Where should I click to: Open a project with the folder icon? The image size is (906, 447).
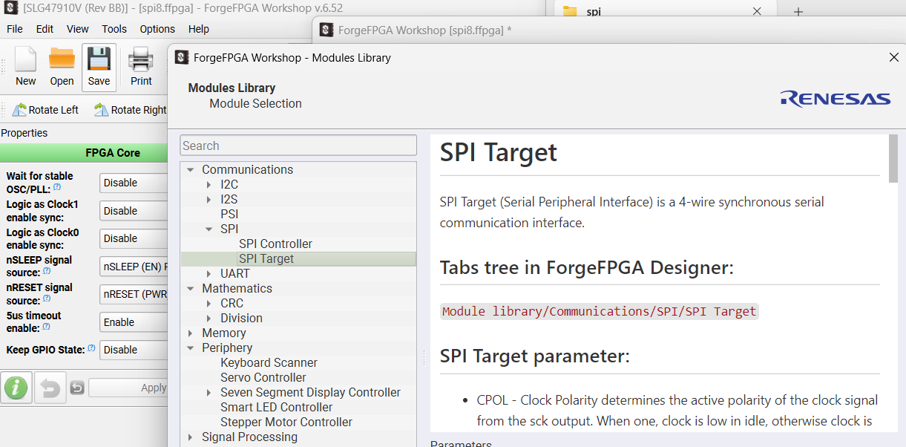point(62,66)
